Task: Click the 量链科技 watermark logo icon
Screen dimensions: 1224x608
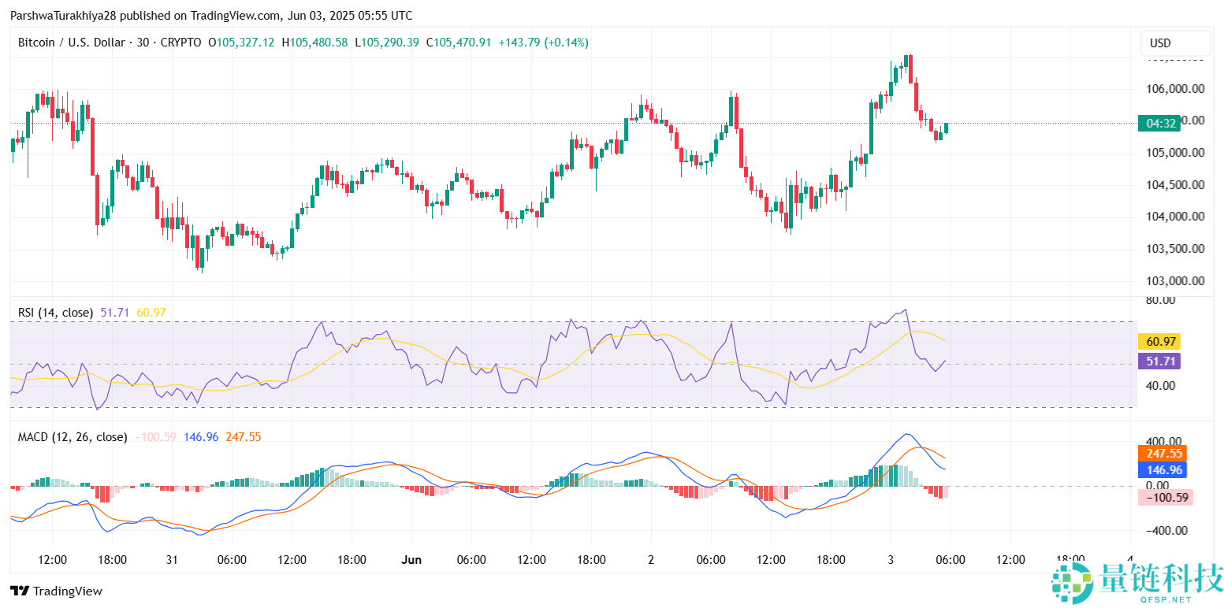Action: pyautogui.click(x=1074, y=580)
